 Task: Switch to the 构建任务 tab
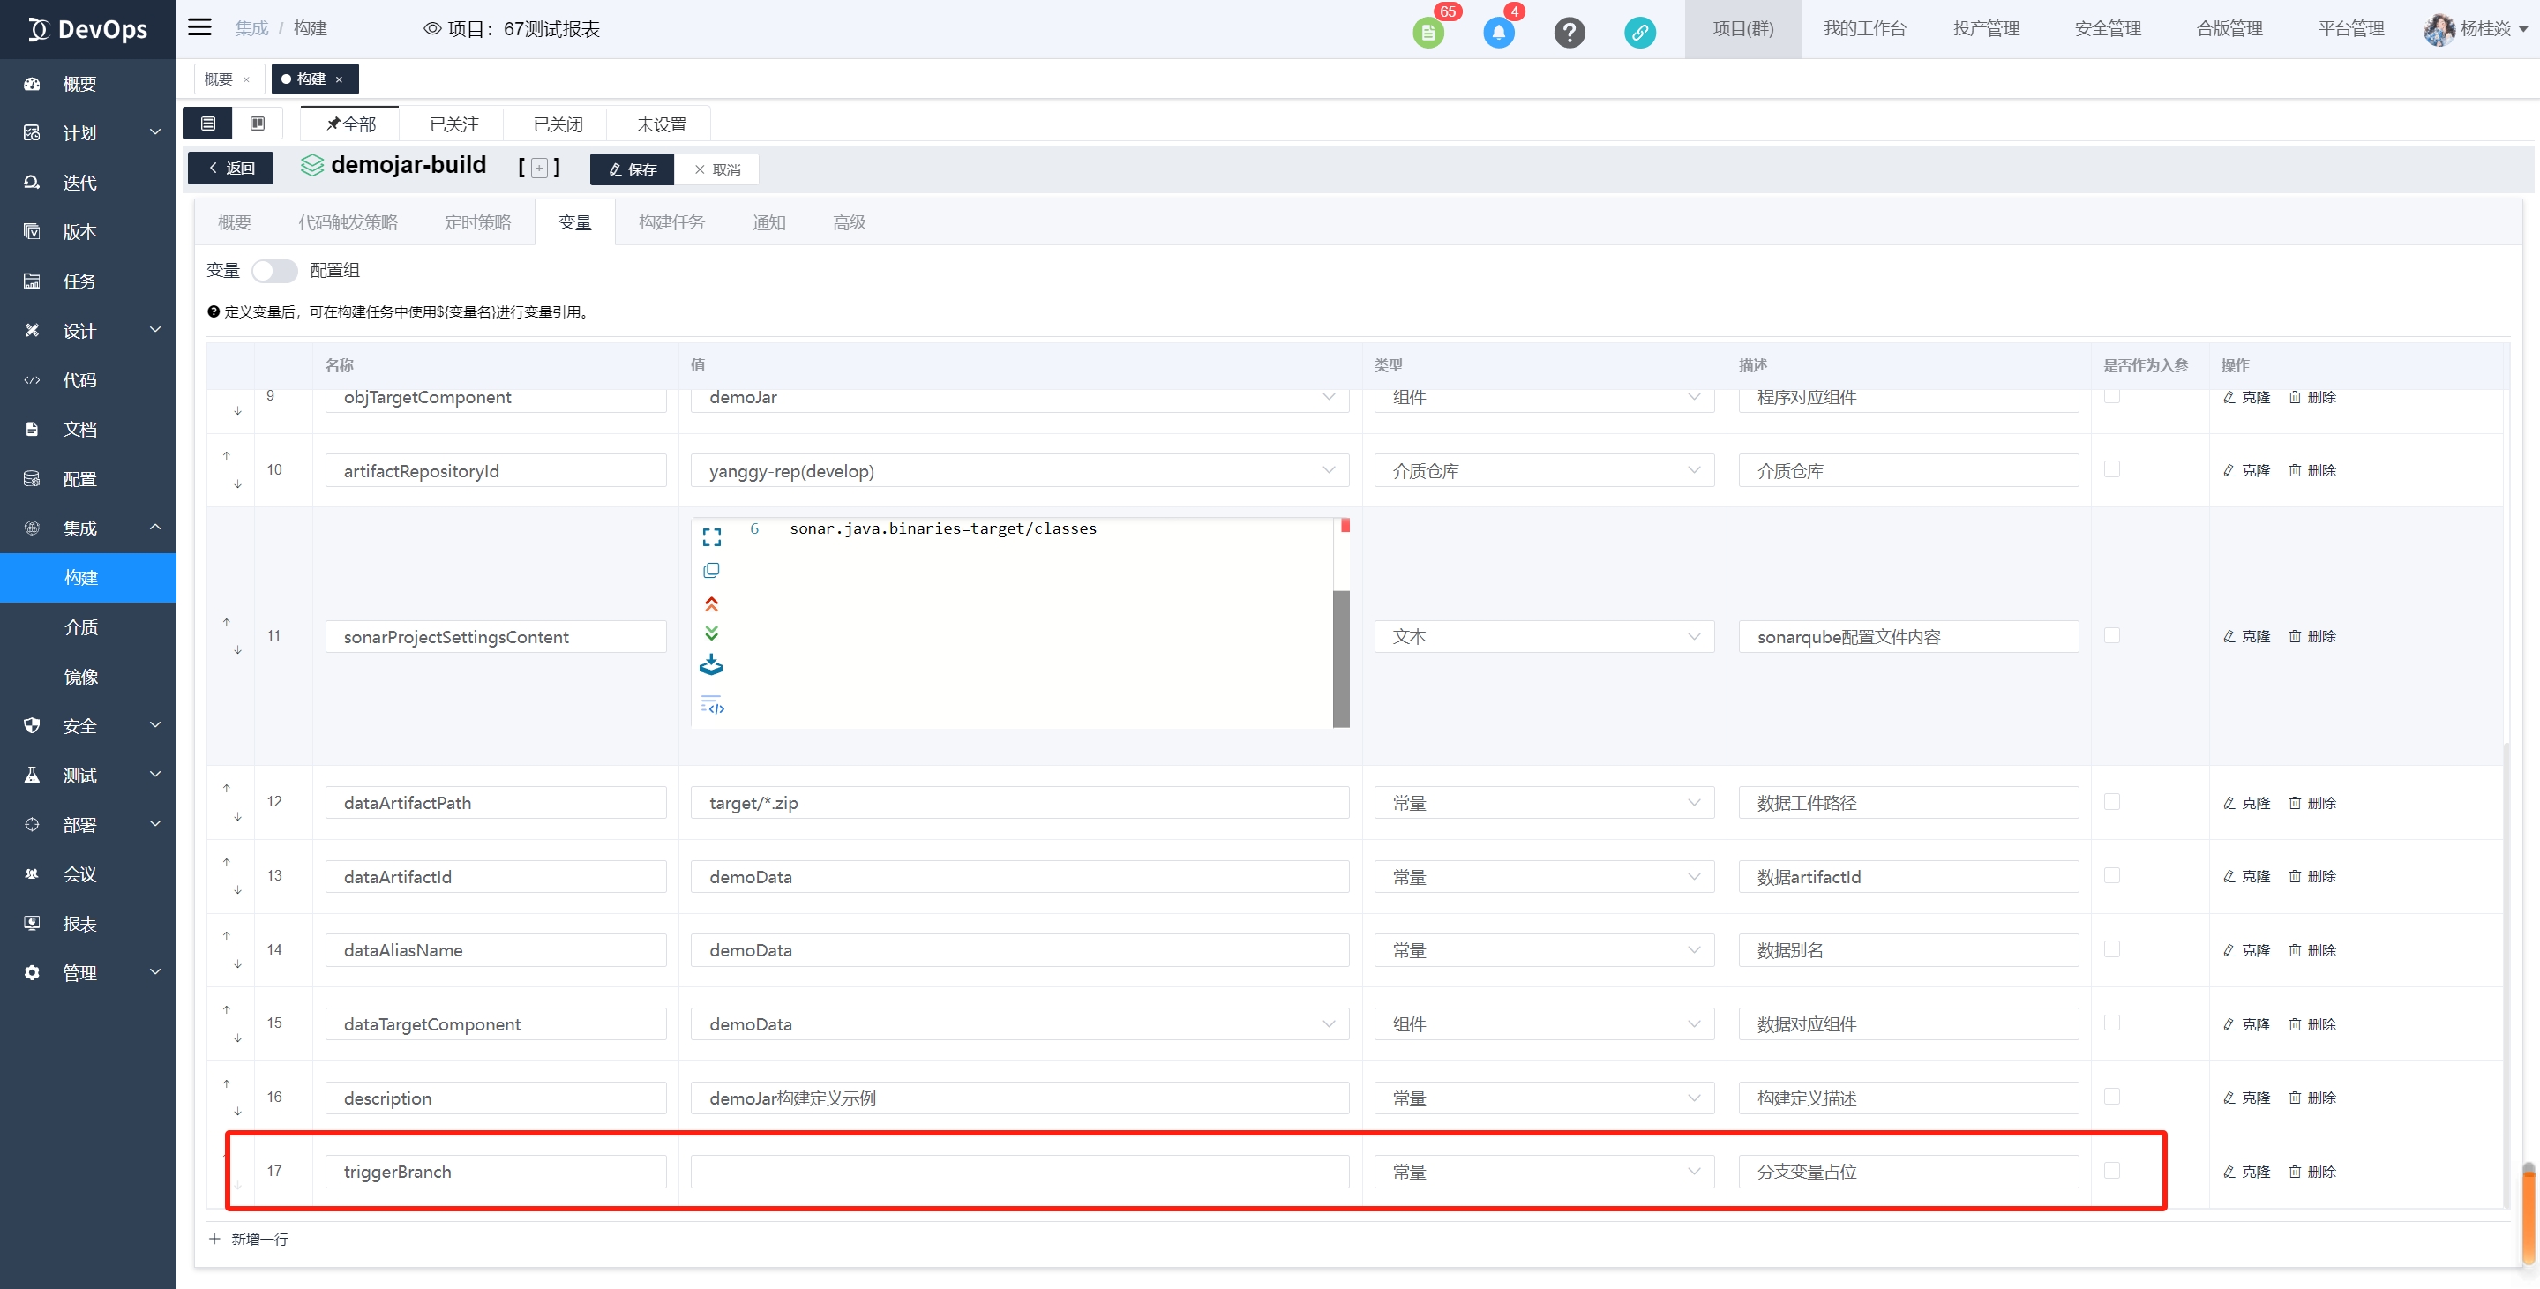671,222
